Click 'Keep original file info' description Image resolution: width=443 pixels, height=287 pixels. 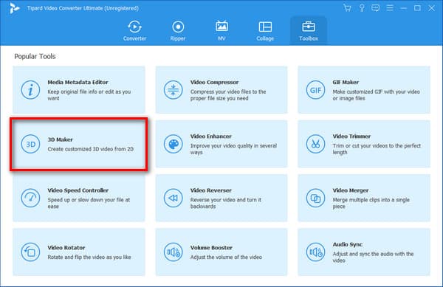[89, 95]
